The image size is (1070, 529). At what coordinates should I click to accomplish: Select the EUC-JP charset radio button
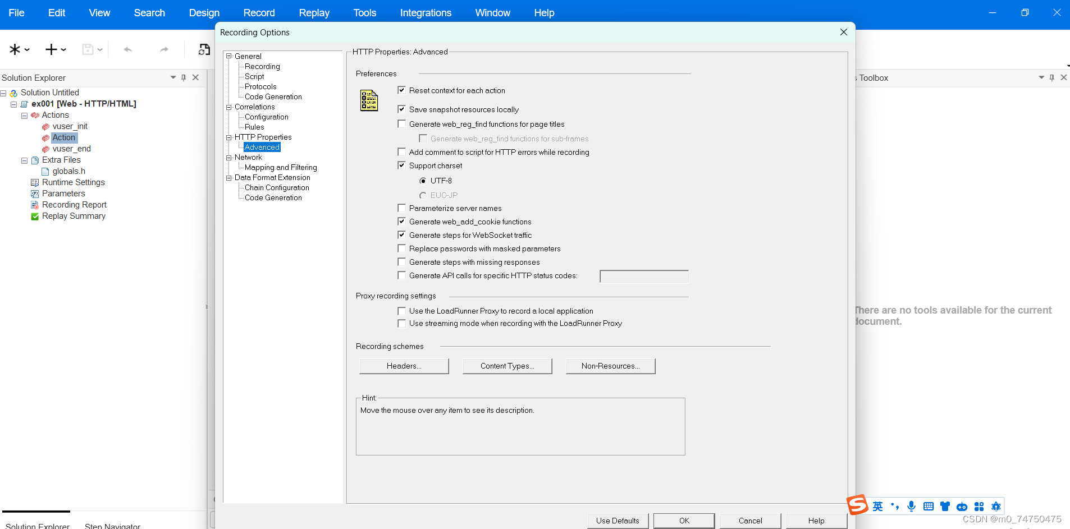423,195
